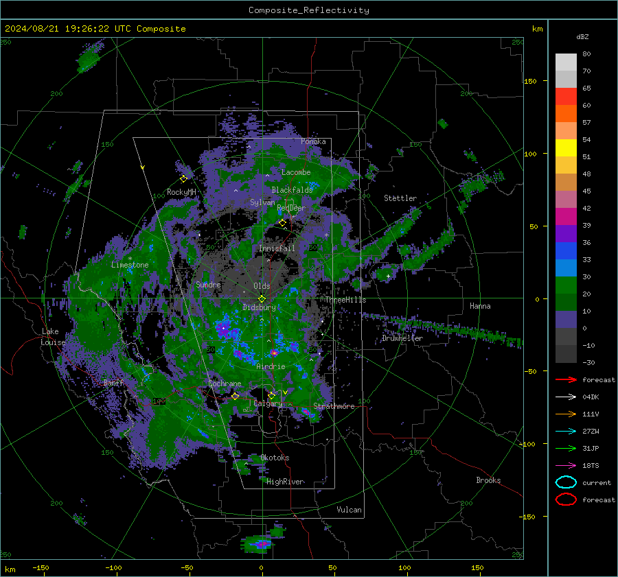Select the magenta 39–42 dBZ color band
Viewport: 618px width, 577px height.
566,217
